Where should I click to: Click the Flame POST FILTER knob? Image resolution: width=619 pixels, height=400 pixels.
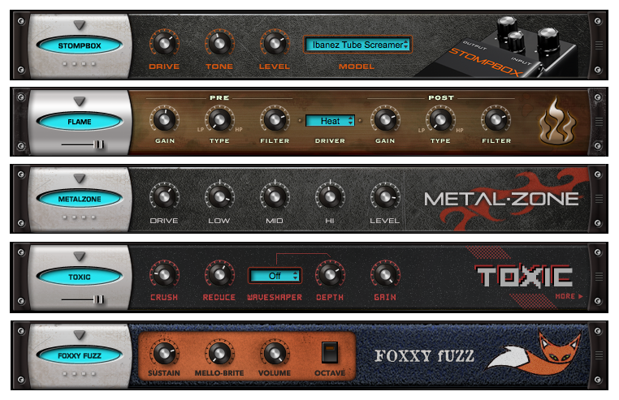pos(496,119)
